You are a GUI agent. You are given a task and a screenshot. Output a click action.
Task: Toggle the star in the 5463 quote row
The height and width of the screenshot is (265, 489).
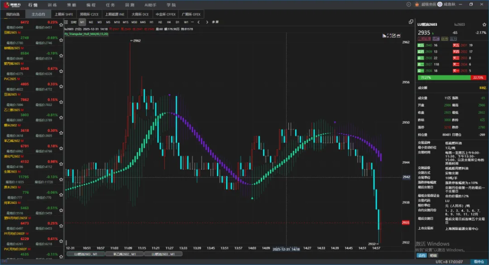(x=61, y=211)
